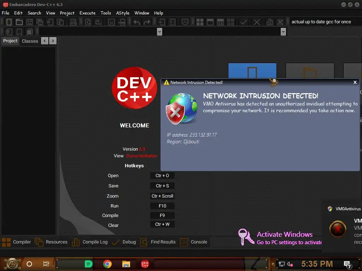
Task: Open the compiler set selector combo box
Action: [326, 22]
